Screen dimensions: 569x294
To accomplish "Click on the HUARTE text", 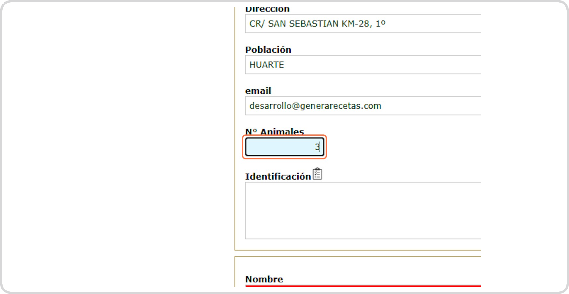I will click(x=266, y=65).
